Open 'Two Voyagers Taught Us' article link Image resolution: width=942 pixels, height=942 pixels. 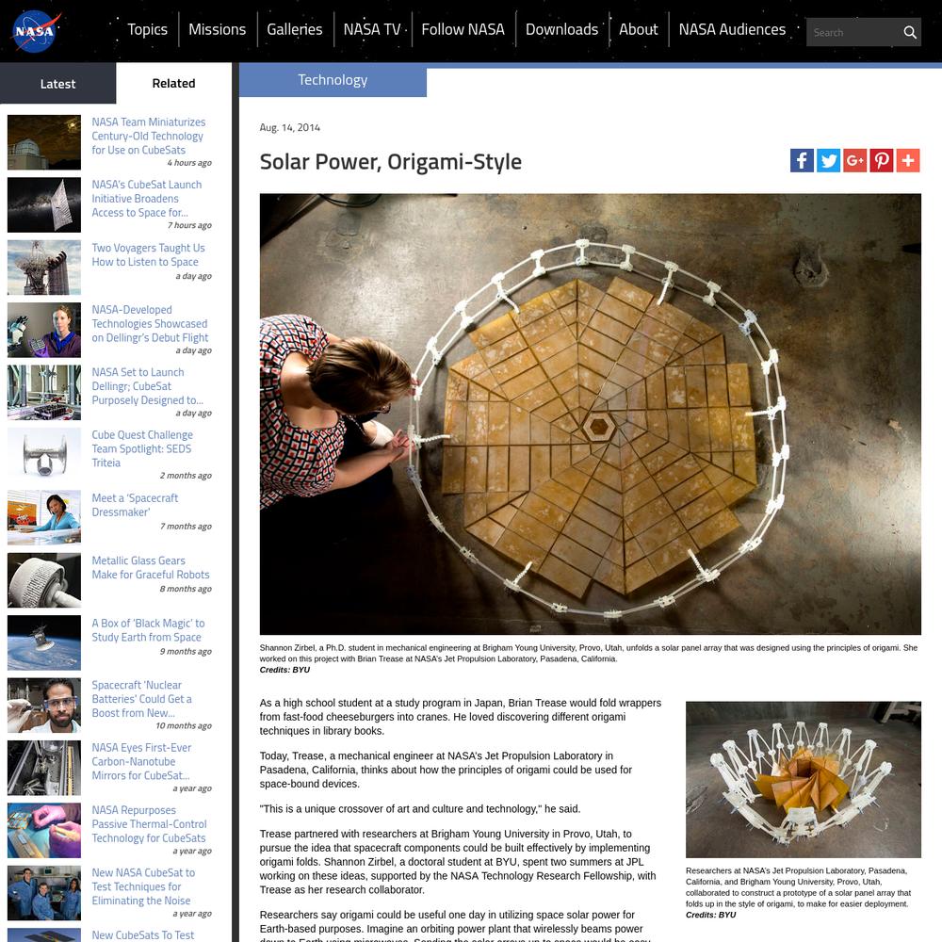[148, 254]
